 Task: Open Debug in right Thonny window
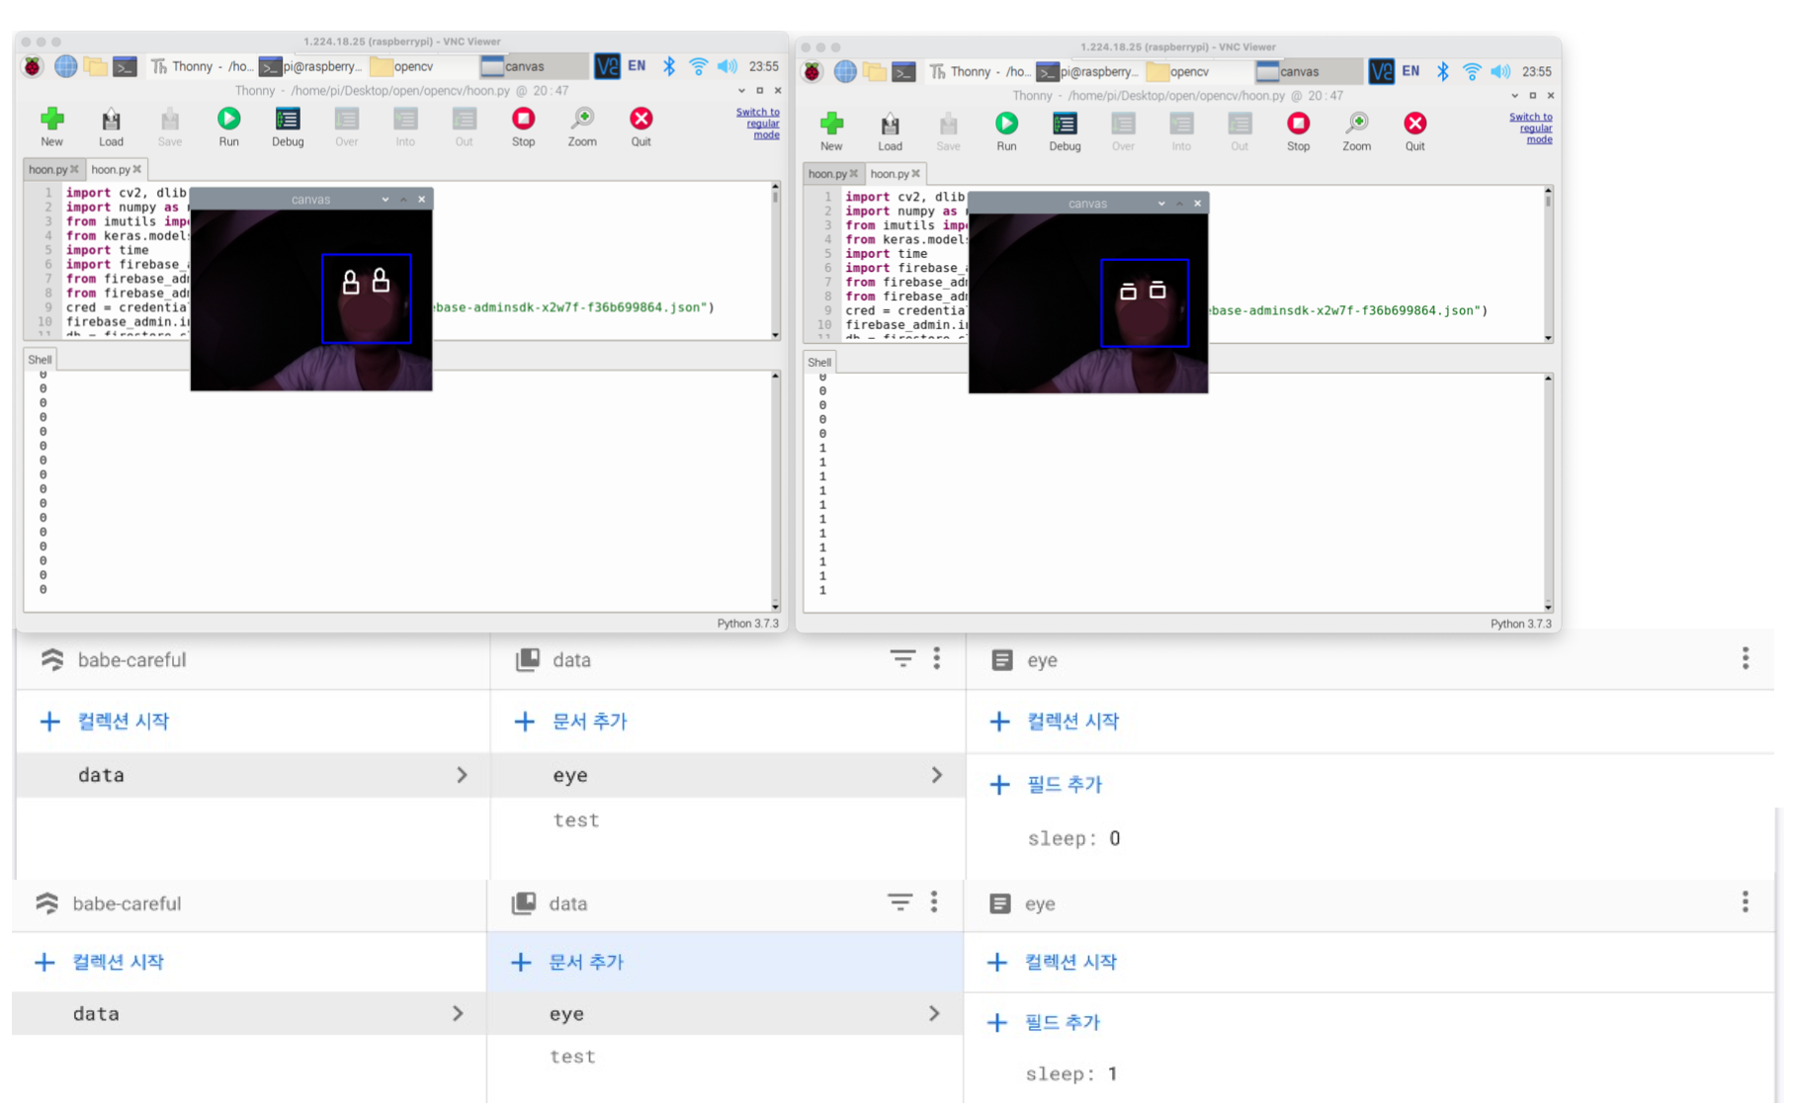1065,131
